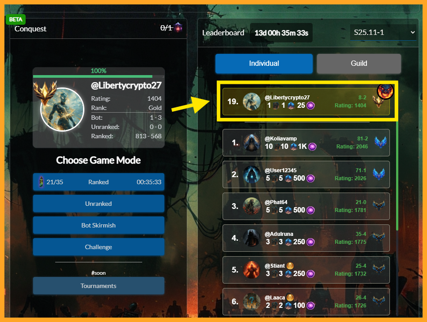
Task: Switch to the Individual leaderboard tab
Action: tap(264, 64)
